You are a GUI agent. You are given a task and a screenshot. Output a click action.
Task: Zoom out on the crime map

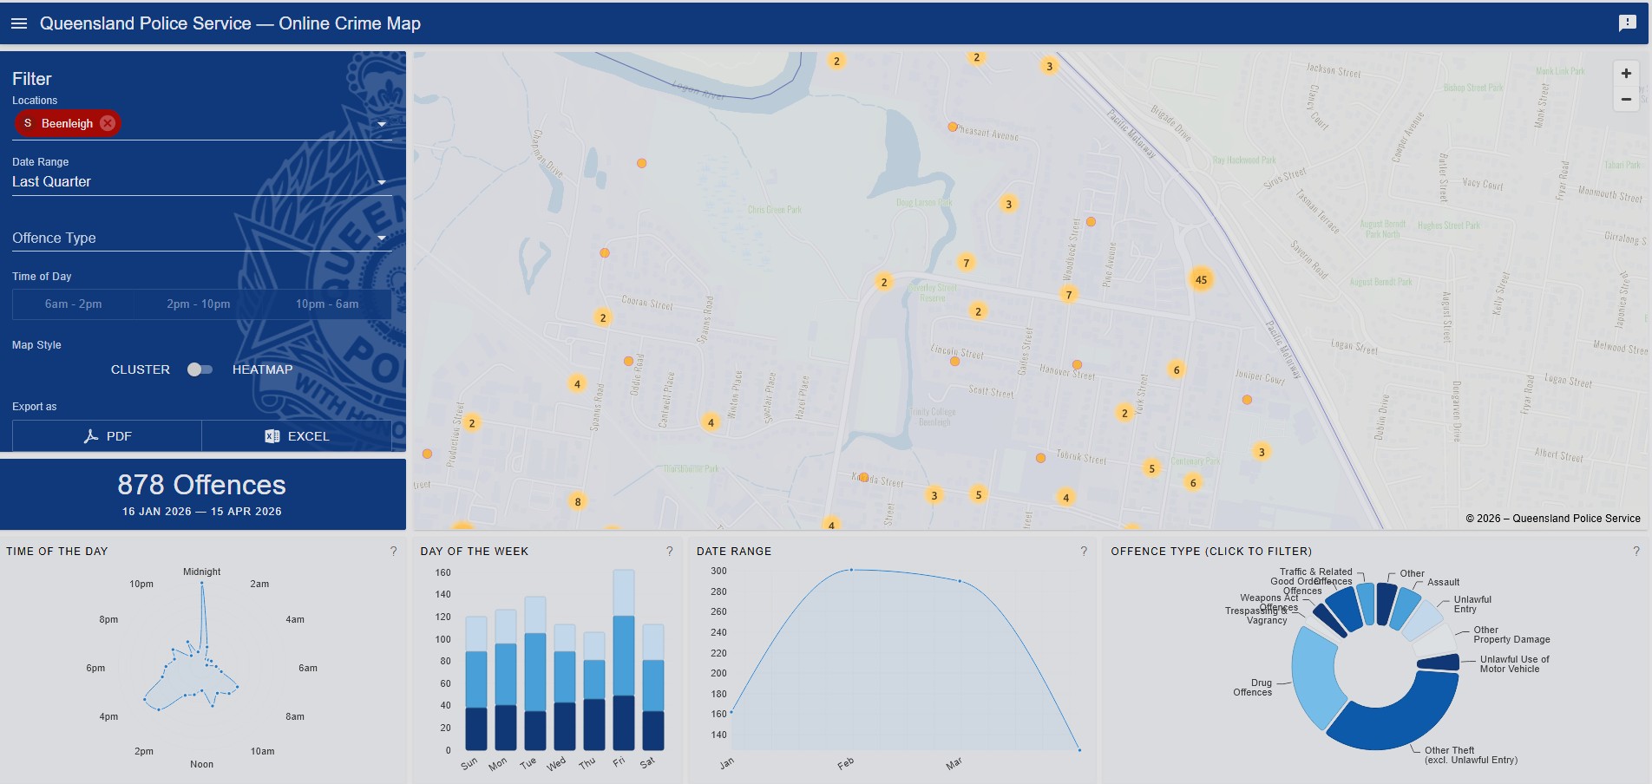click(x=1626, y=99)
